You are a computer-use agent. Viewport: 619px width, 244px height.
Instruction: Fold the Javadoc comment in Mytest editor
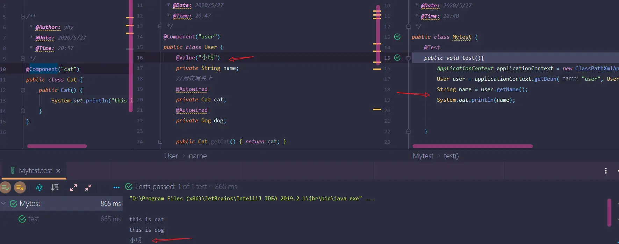click(x=408, y=26)
